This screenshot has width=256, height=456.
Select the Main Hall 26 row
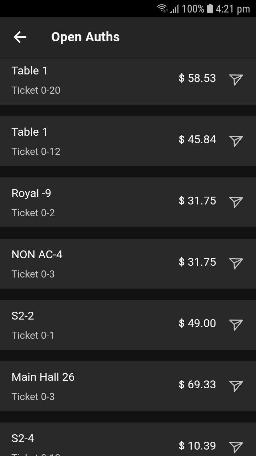pos(89,387)
